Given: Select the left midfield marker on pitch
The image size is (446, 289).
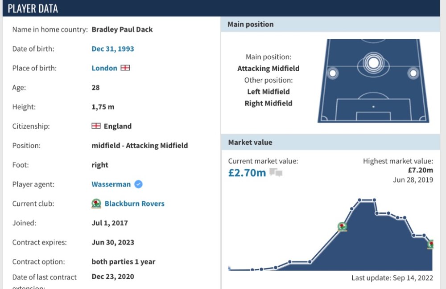Looking at the screenshot, I should tap(332, 73).
